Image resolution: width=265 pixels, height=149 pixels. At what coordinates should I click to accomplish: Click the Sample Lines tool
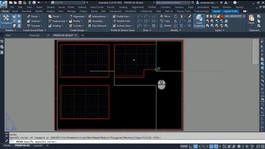(121, 21)
